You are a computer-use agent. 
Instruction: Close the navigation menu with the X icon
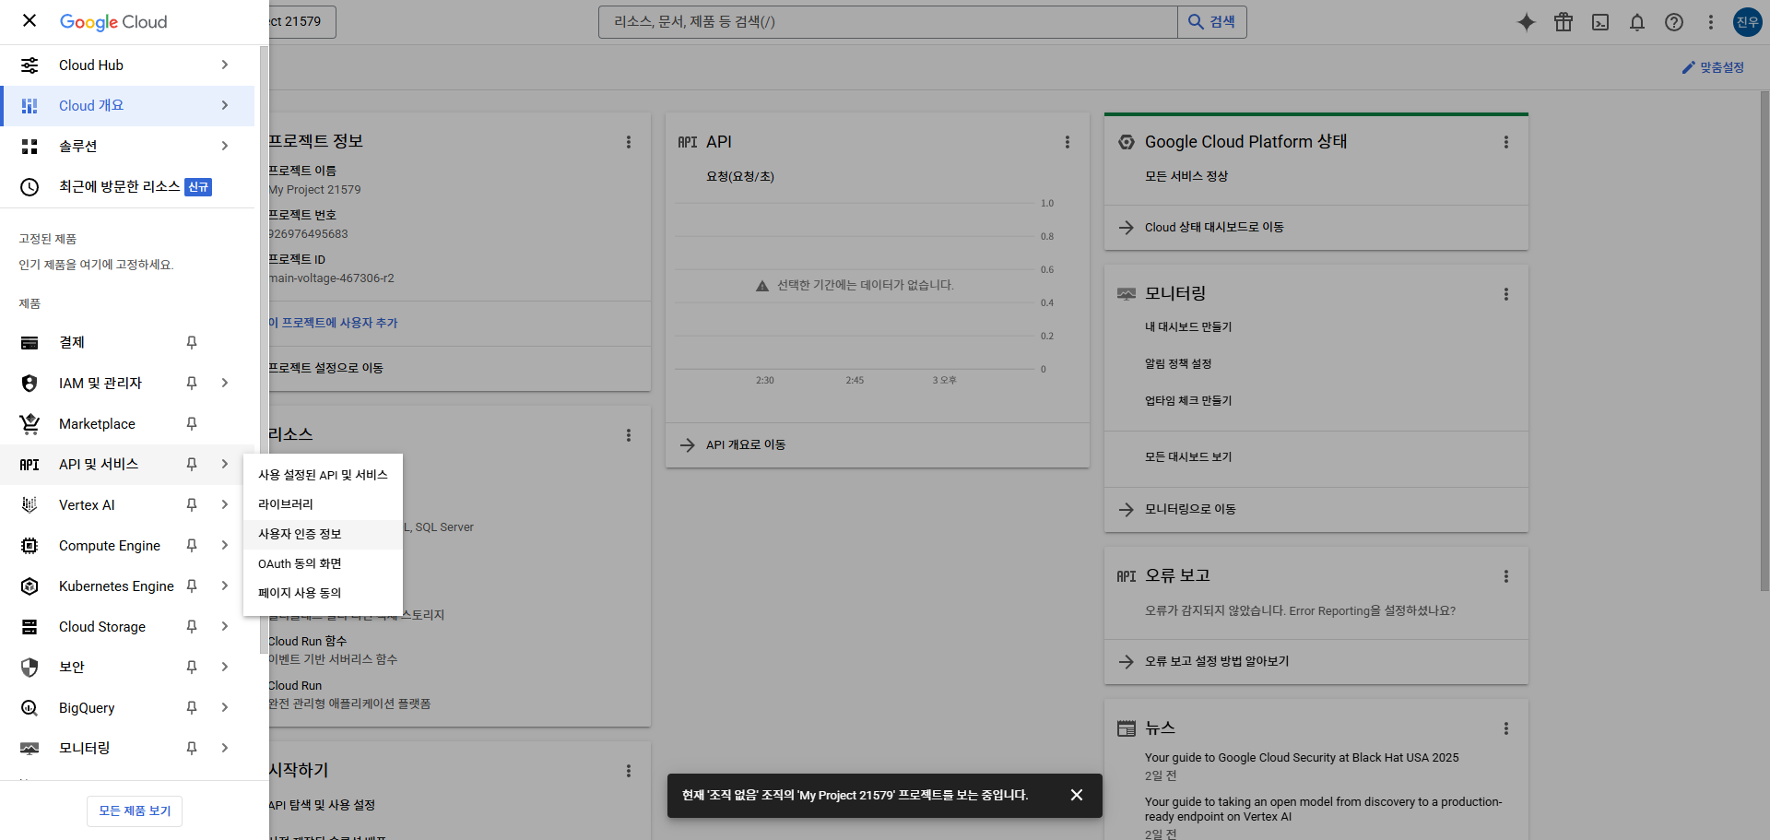point(29,20)
